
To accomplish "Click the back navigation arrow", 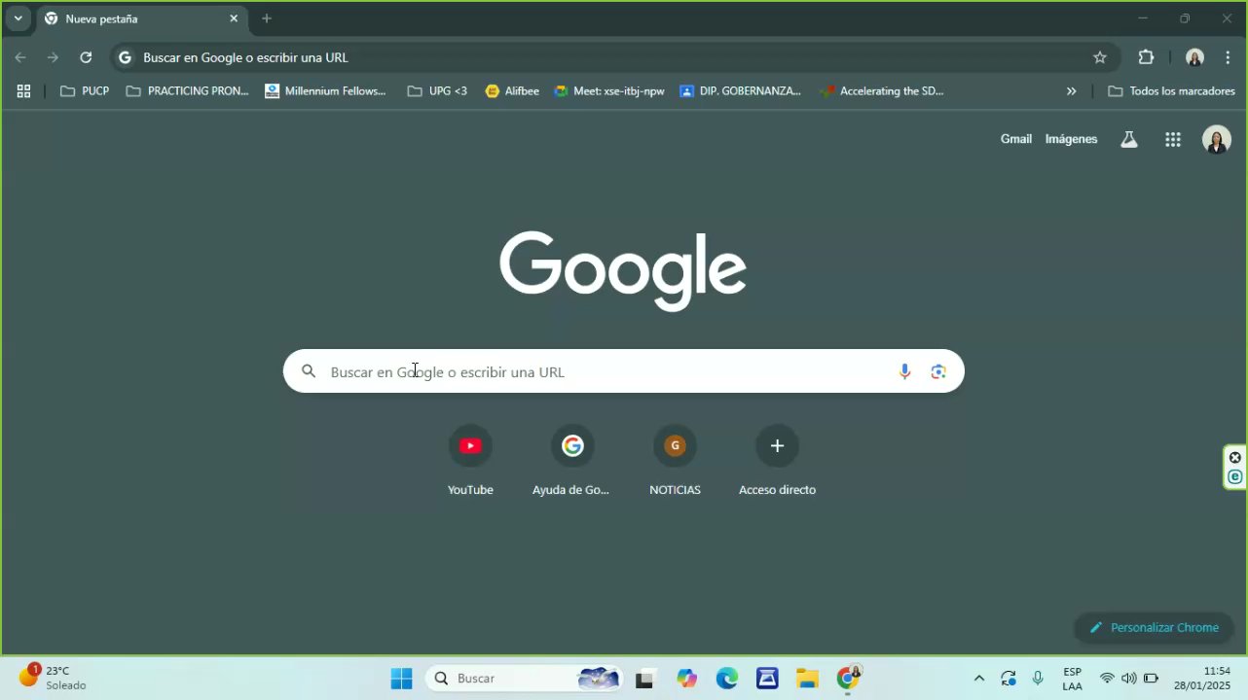I will pyautogui.click(x=20, y=57).
